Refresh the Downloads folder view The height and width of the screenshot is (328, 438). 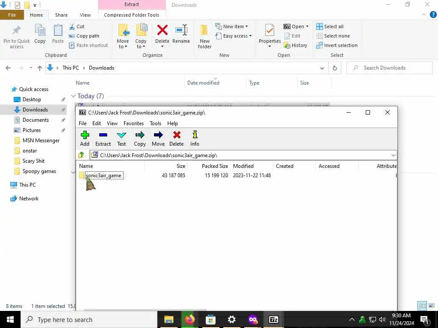coord(334,68)
